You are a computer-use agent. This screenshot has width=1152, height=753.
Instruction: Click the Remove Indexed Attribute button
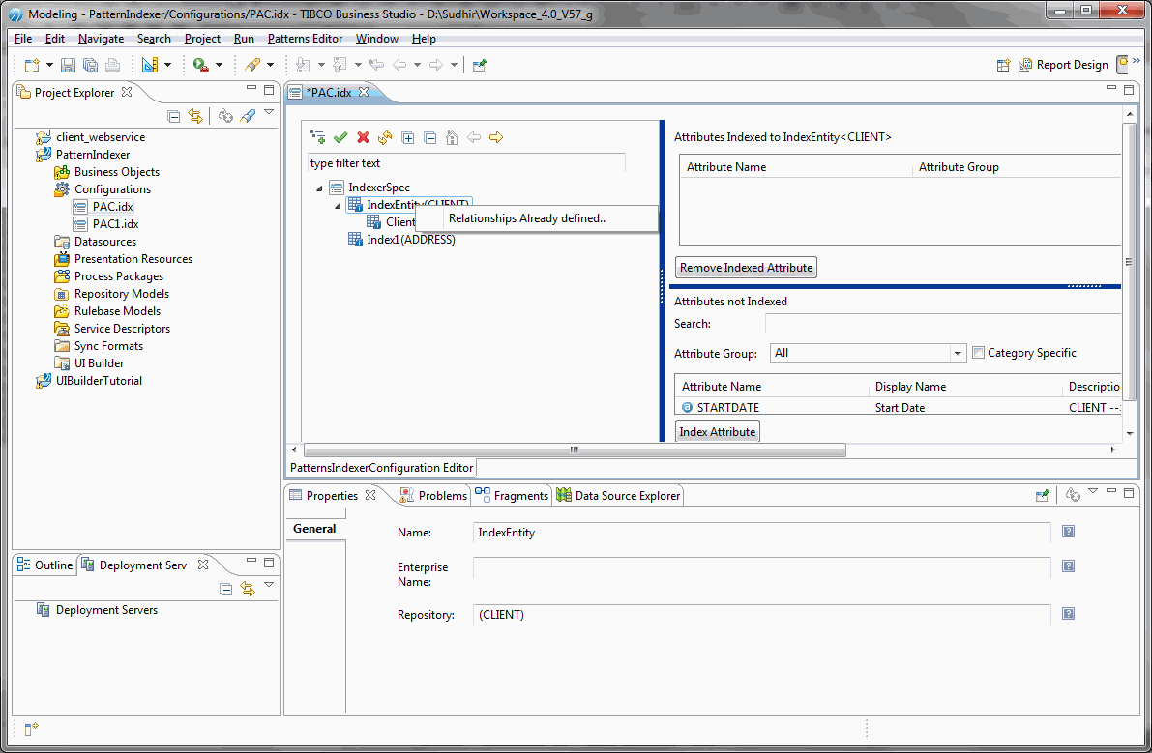[x=746, y=267]
